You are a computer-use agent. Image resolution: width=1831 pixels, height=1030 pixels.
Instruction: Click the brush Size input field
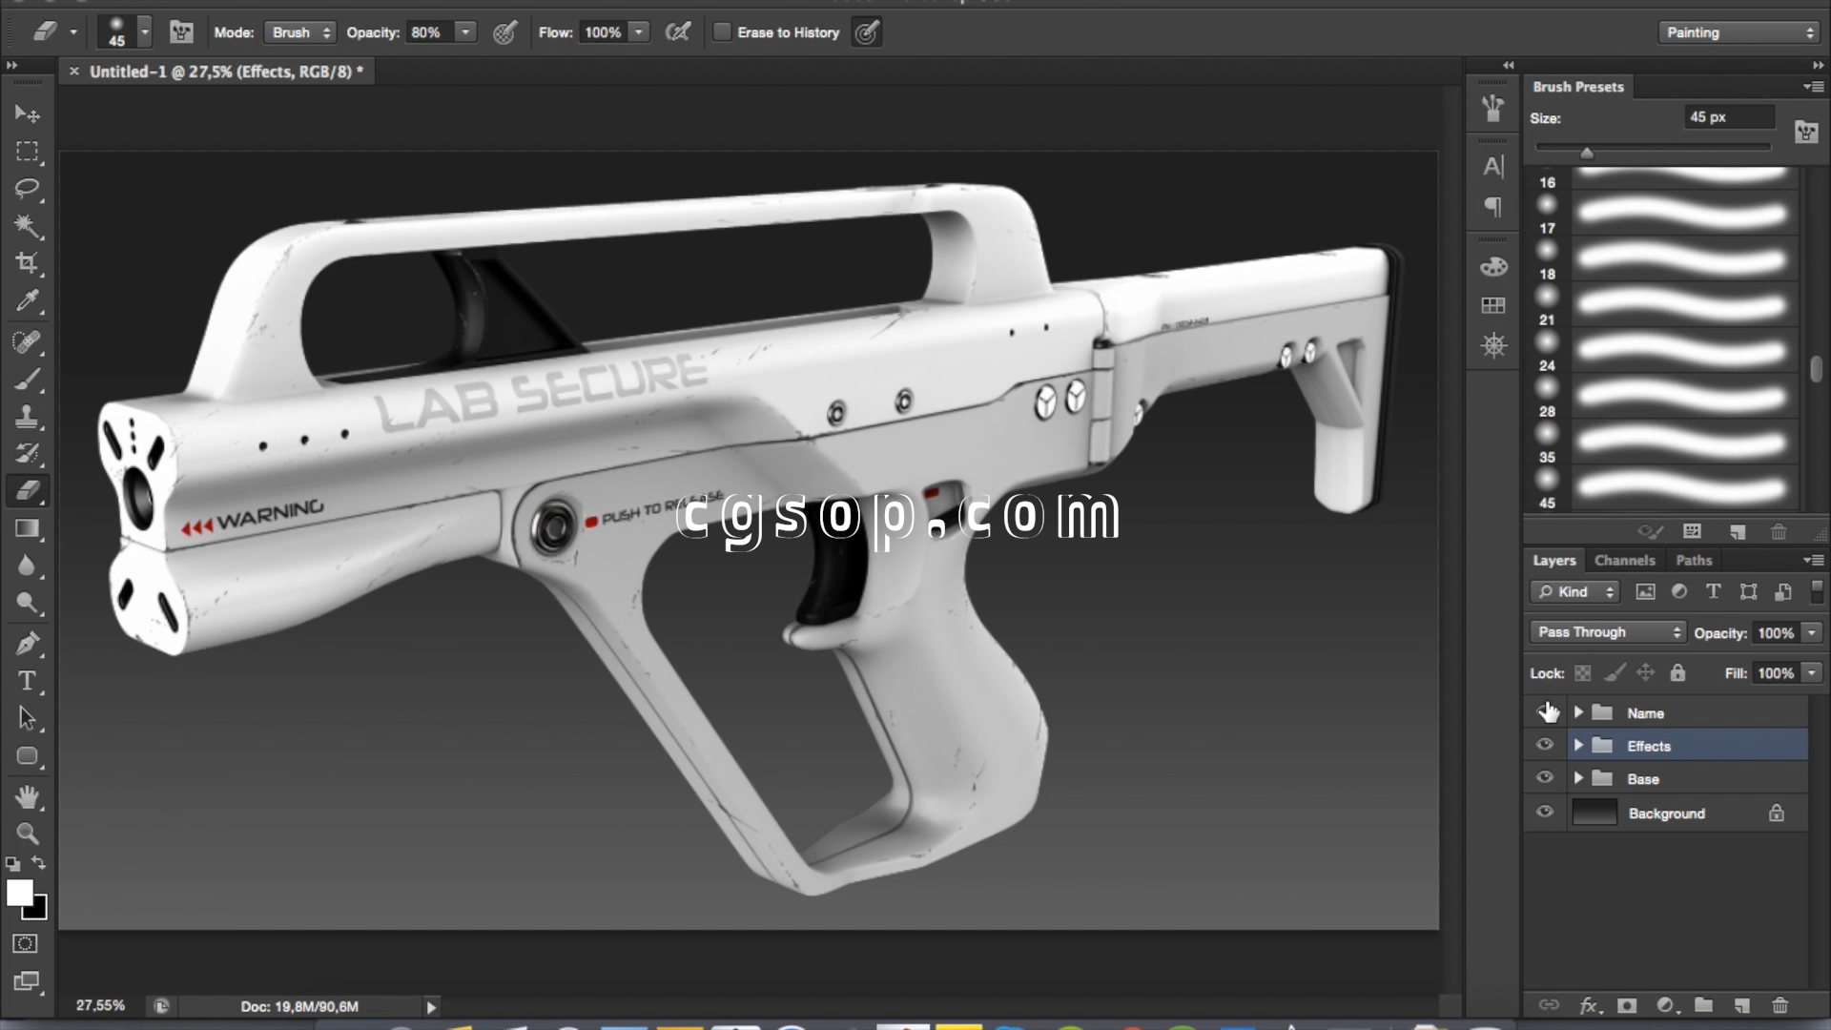point(1728,117)
